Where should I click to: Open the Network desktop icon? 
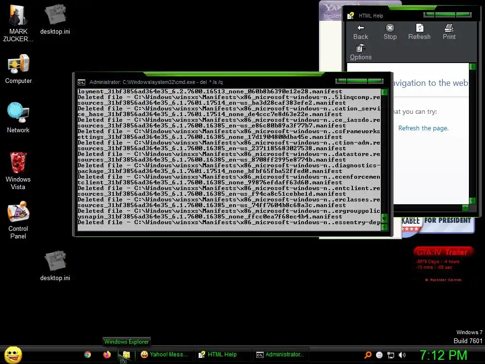18,118
